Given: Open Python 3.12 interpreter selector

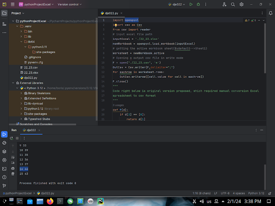Looking at the screenshot, I should tap(256, 193).
